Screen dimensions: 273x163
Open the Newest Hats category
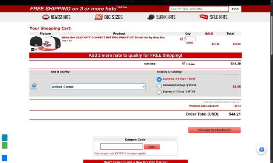point(56,17)
